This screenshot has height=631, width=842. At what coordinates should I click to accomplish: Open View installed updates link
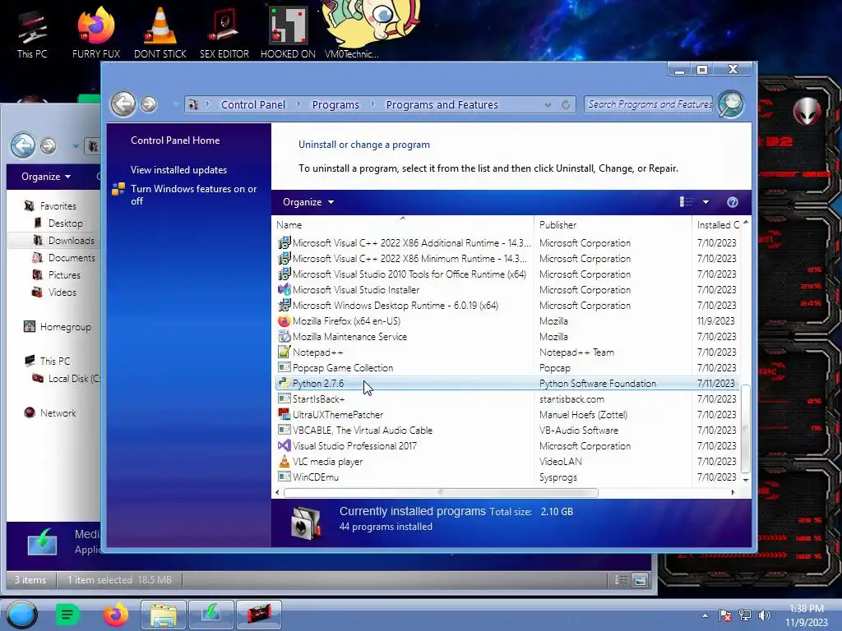pyautogui.click(x=178, y=169)
